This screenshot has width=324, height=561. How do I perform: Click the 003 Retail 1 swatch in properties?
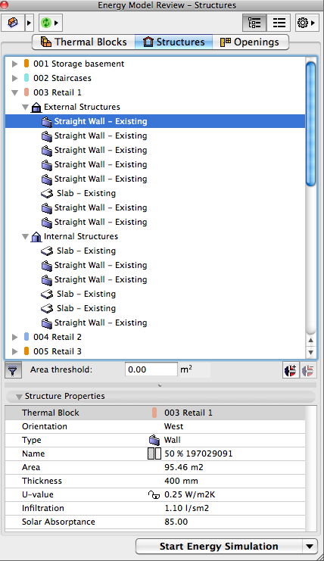pos(154,413)
